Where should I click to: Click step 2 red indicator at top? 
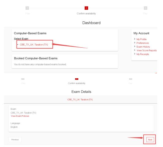[86, 8]
